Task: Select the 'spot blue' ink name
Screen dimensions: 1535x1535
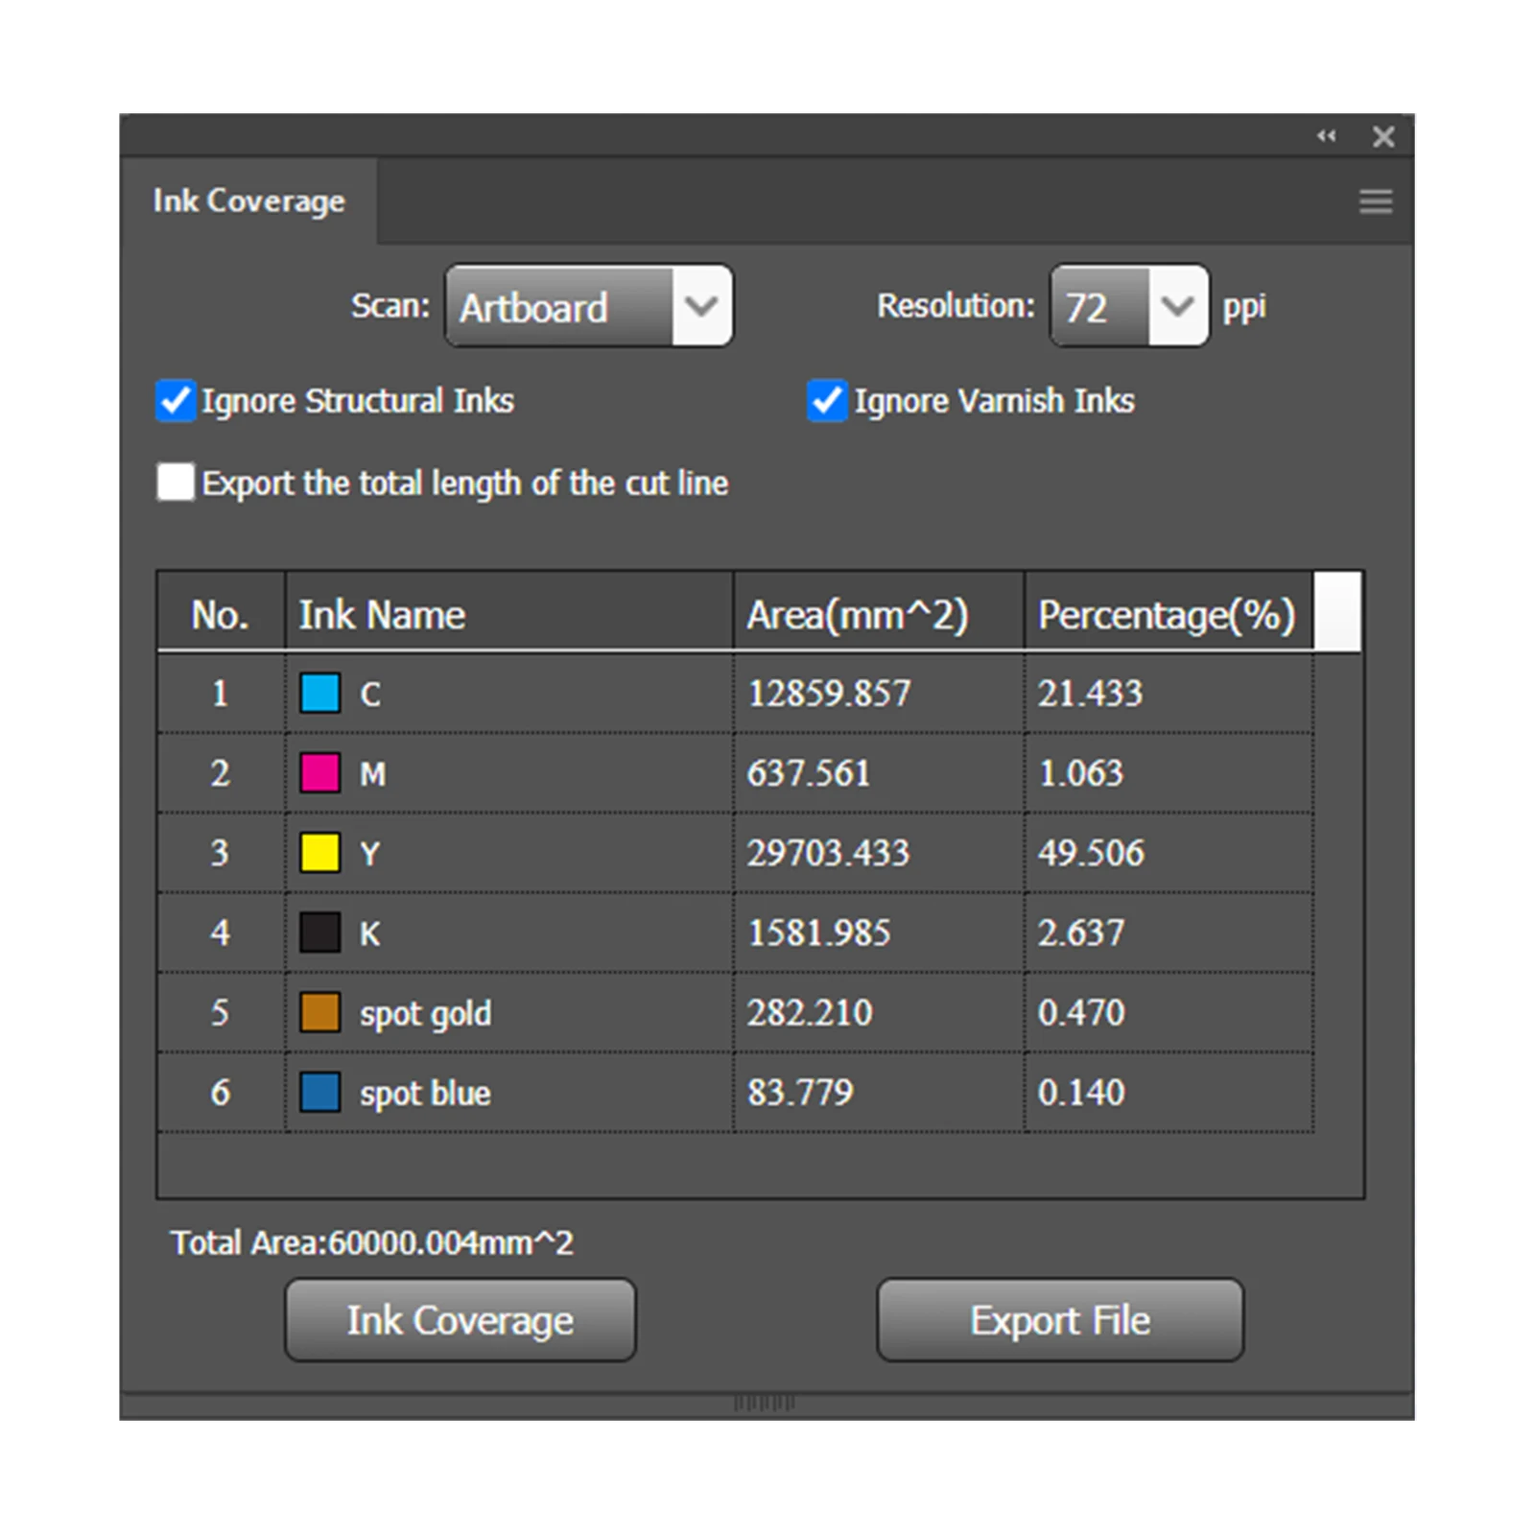Action: pyautogui.click(x=425, y=1093)
